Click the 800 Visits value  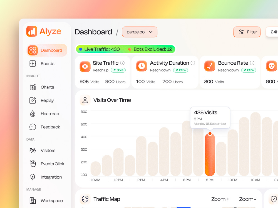click(214, 82)
